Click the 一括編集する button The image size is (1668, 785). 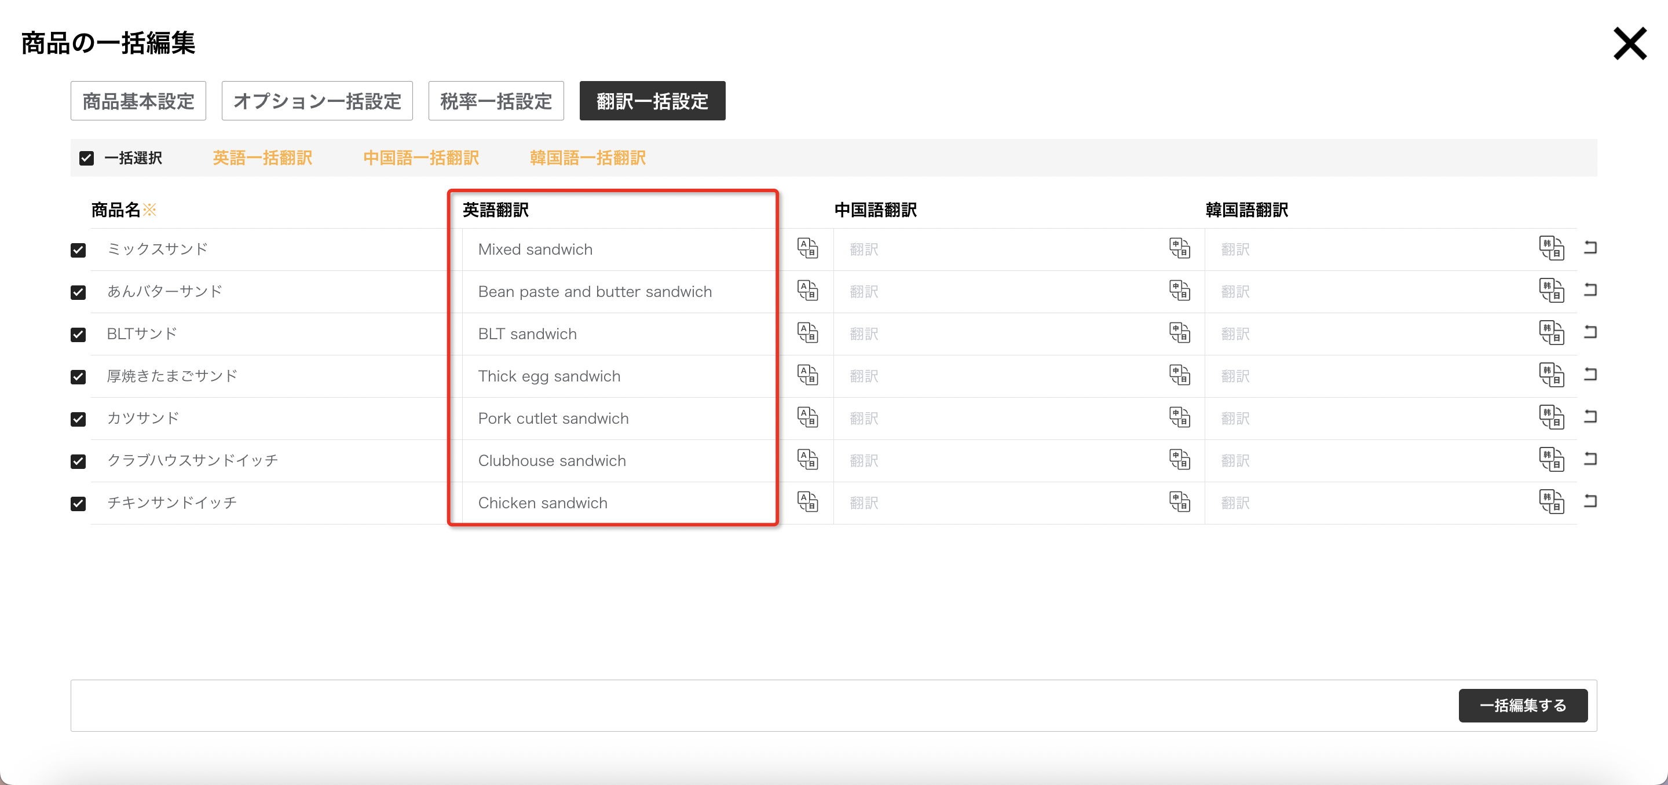point(1523,705)
